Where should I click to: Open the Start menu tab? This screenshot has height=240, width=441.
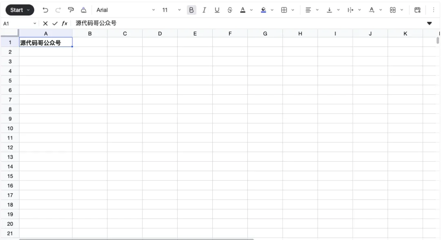coord(20,10)
